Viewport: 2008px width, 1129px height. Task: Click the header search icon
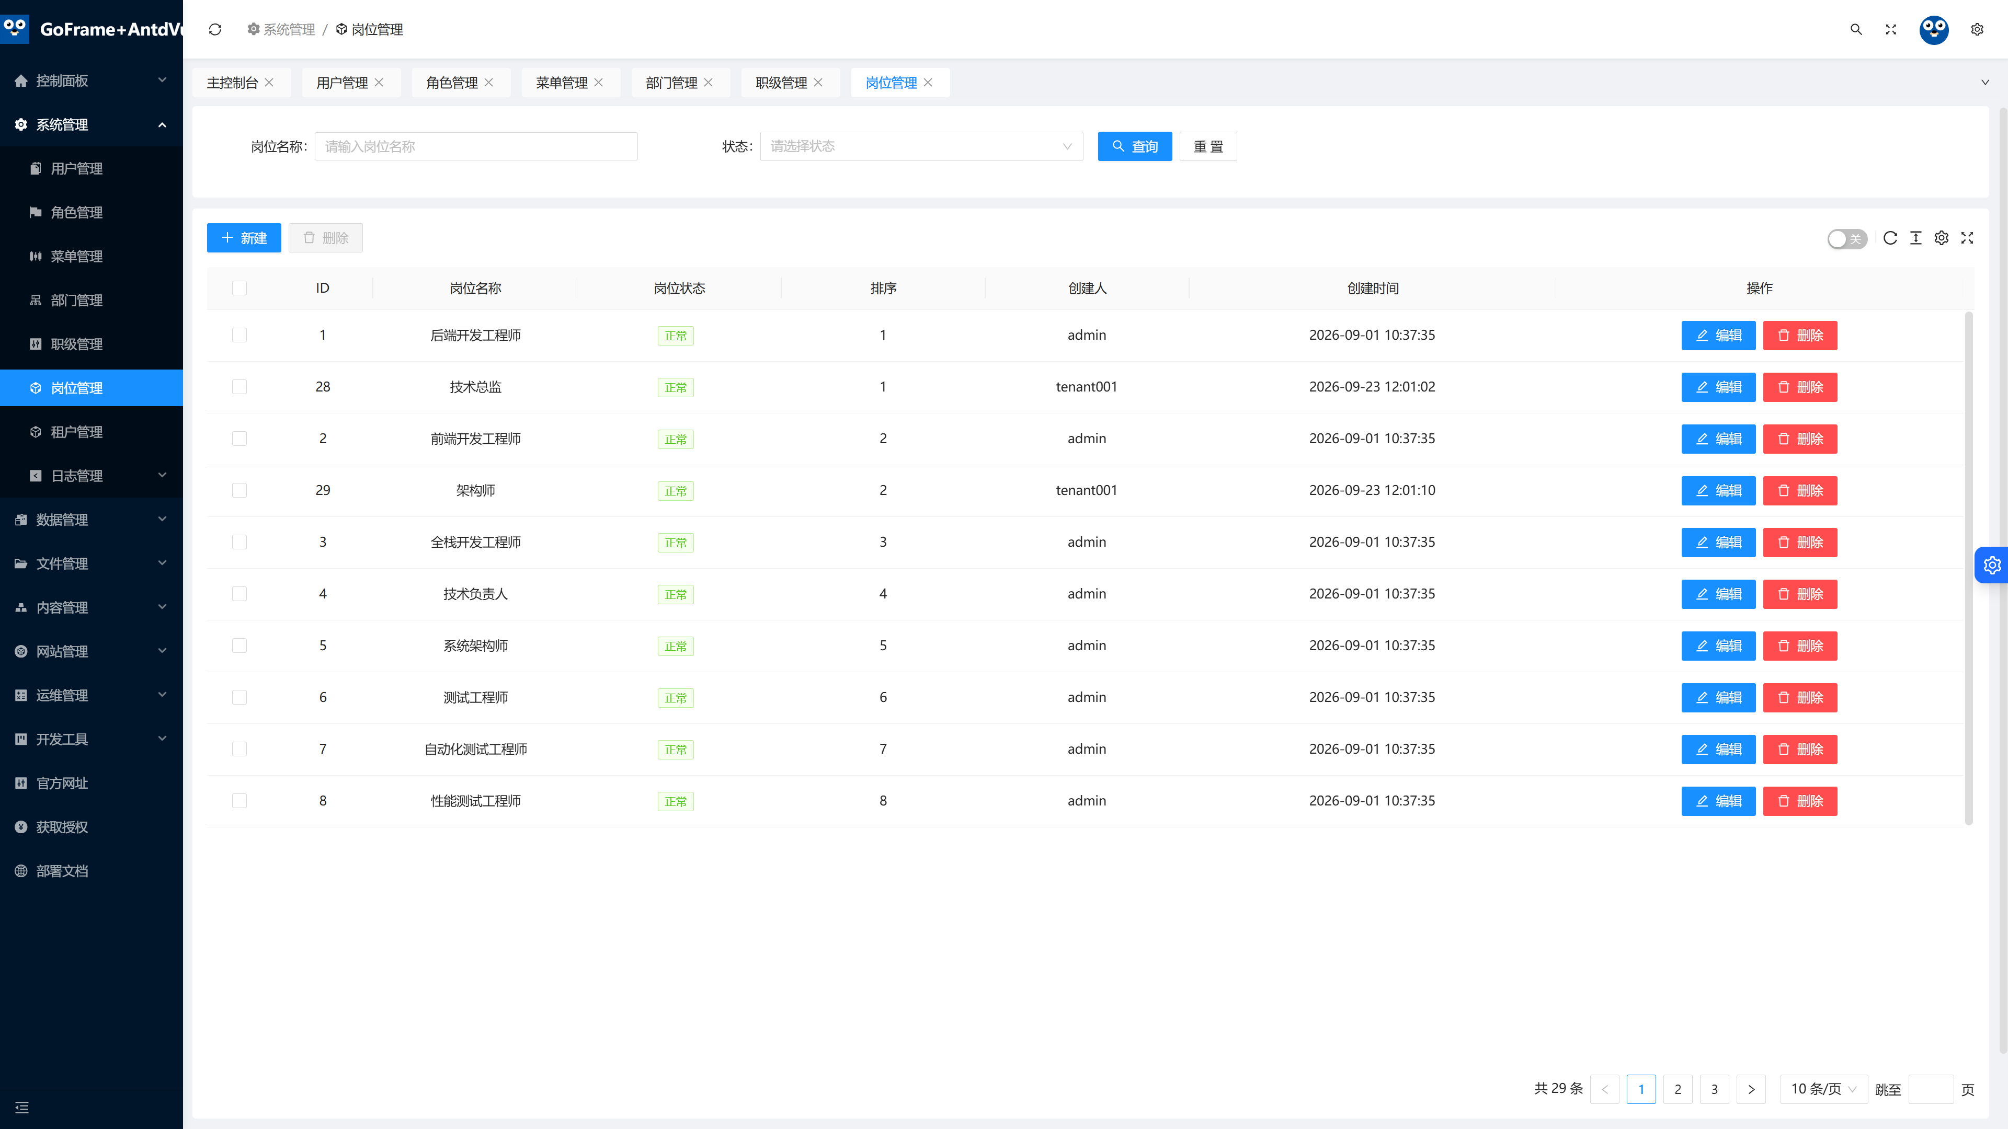(x=1856, y=30)
